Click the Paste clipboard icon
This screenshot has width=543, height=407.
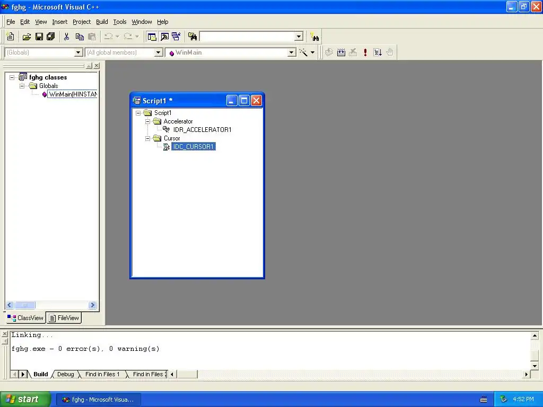92,37
